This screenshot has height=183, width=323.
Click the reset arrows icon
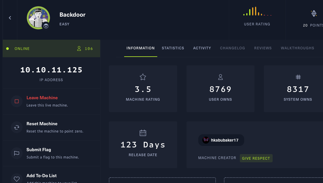[x=17, y=127]
